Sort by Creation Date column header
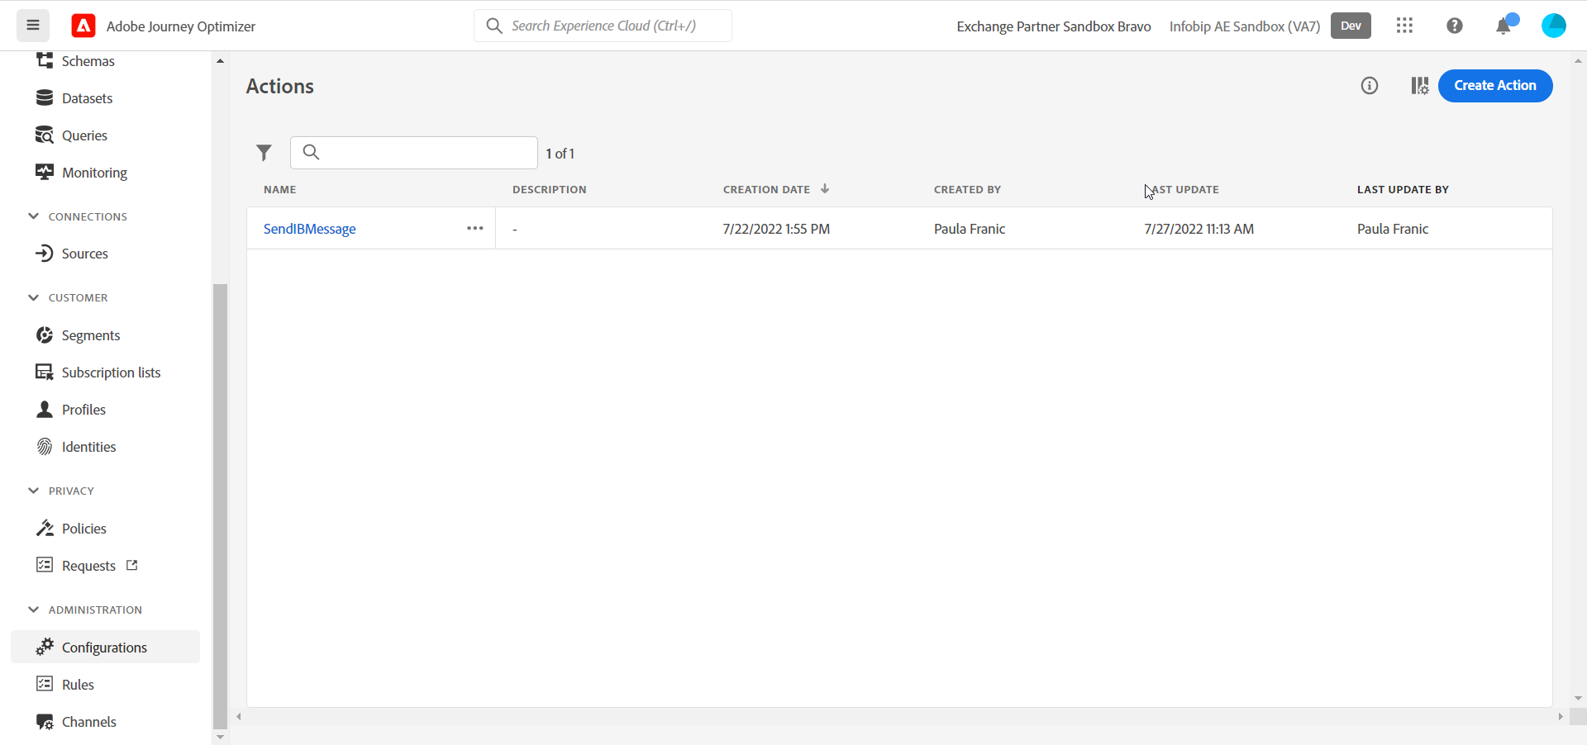The height and width of the screenshot is (745, 1587). (766, 189)
